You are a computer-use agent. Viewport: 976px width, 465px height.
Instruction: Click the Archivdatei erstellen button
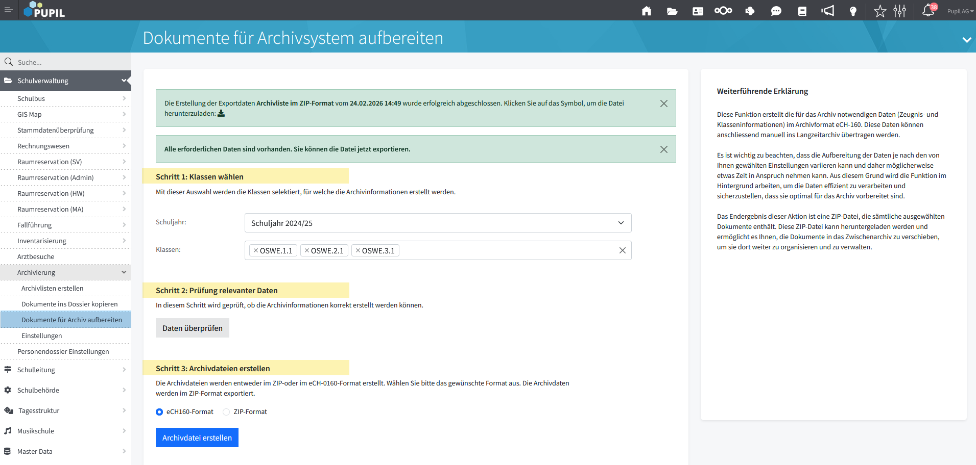197,437
